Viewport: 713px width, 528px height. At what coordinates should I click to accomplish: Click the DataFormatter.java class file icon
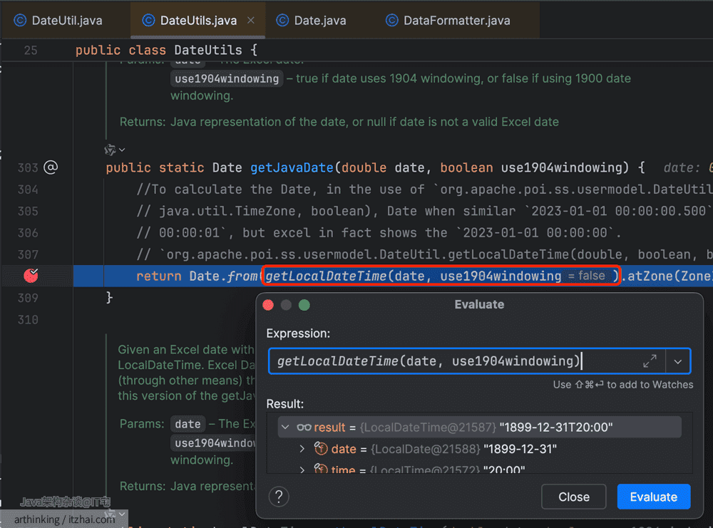pos(392,21)
